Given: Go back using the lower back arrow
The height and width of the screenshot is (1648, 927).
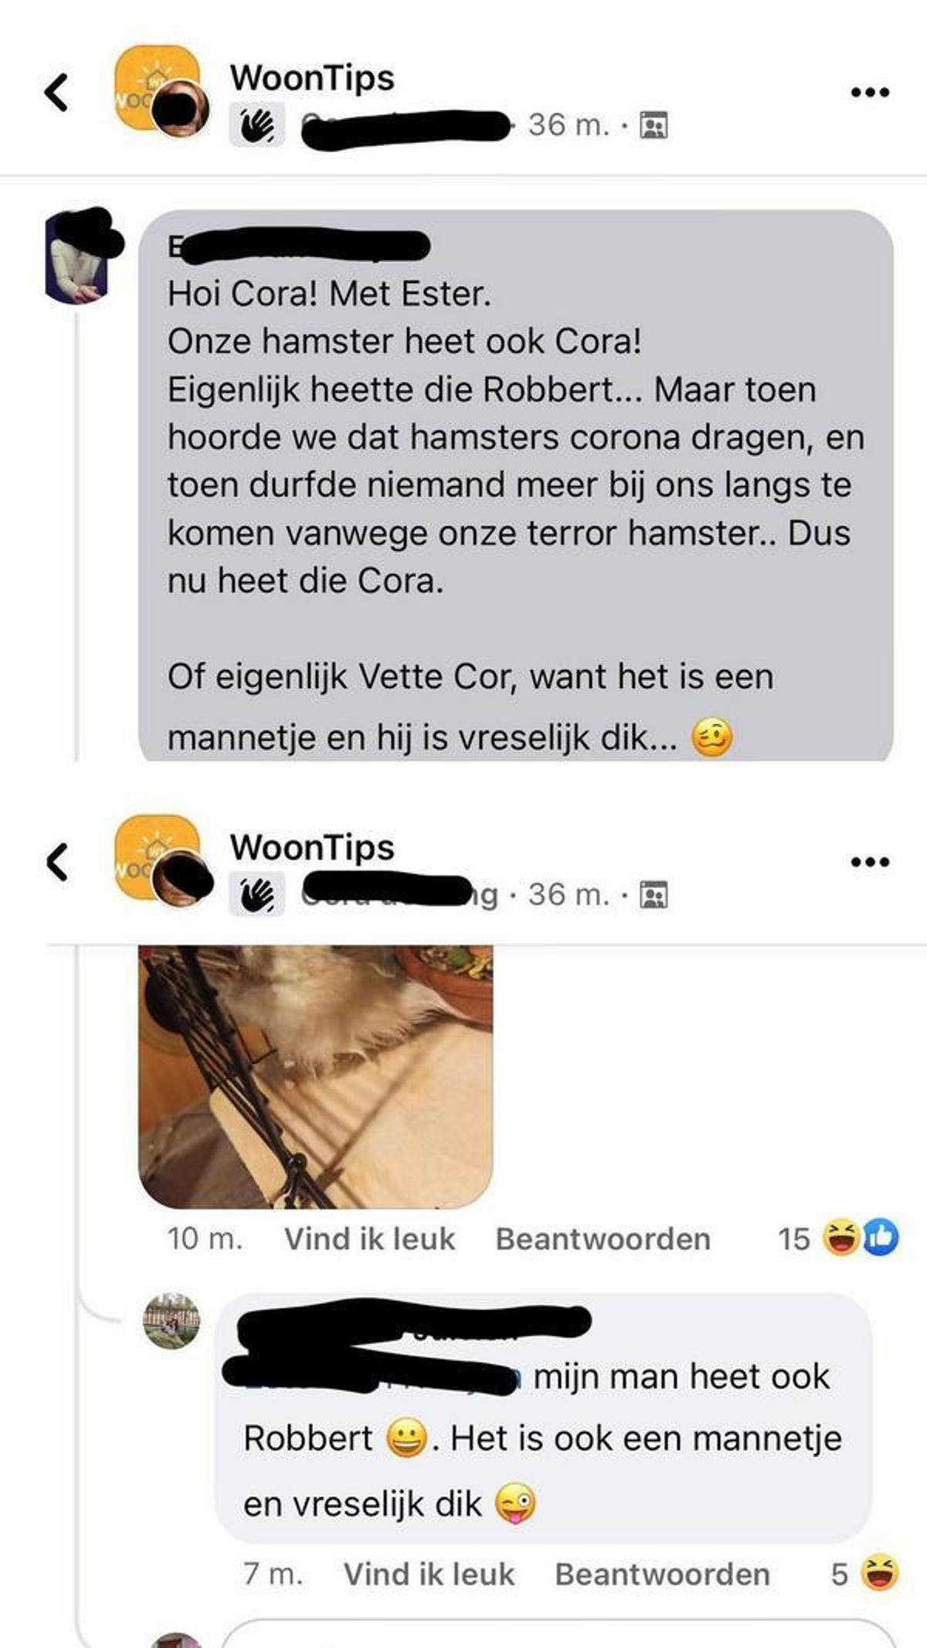Looking at the screenshot, I should click(x=57, y=862).
